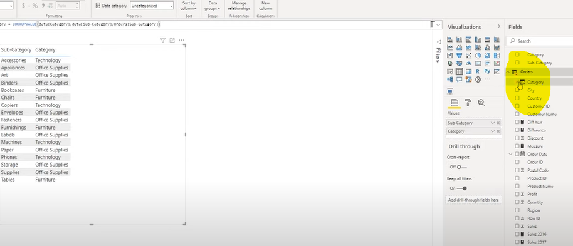Toggle the Keep all filters switch
This screenshot has width=573, height=246.
pyautogui.click(x=462, y=188)
